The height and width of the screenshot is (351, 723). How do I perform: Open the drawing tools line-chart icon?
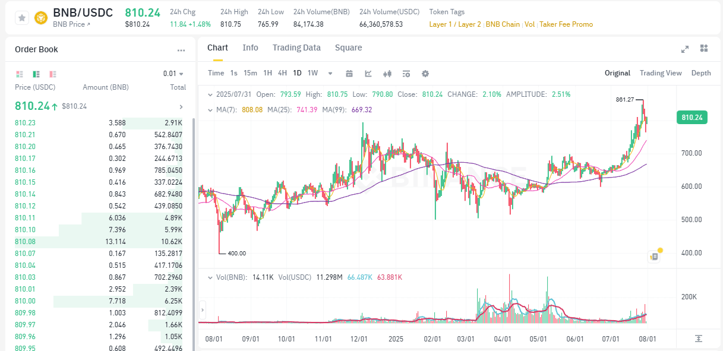pos(368,74)
